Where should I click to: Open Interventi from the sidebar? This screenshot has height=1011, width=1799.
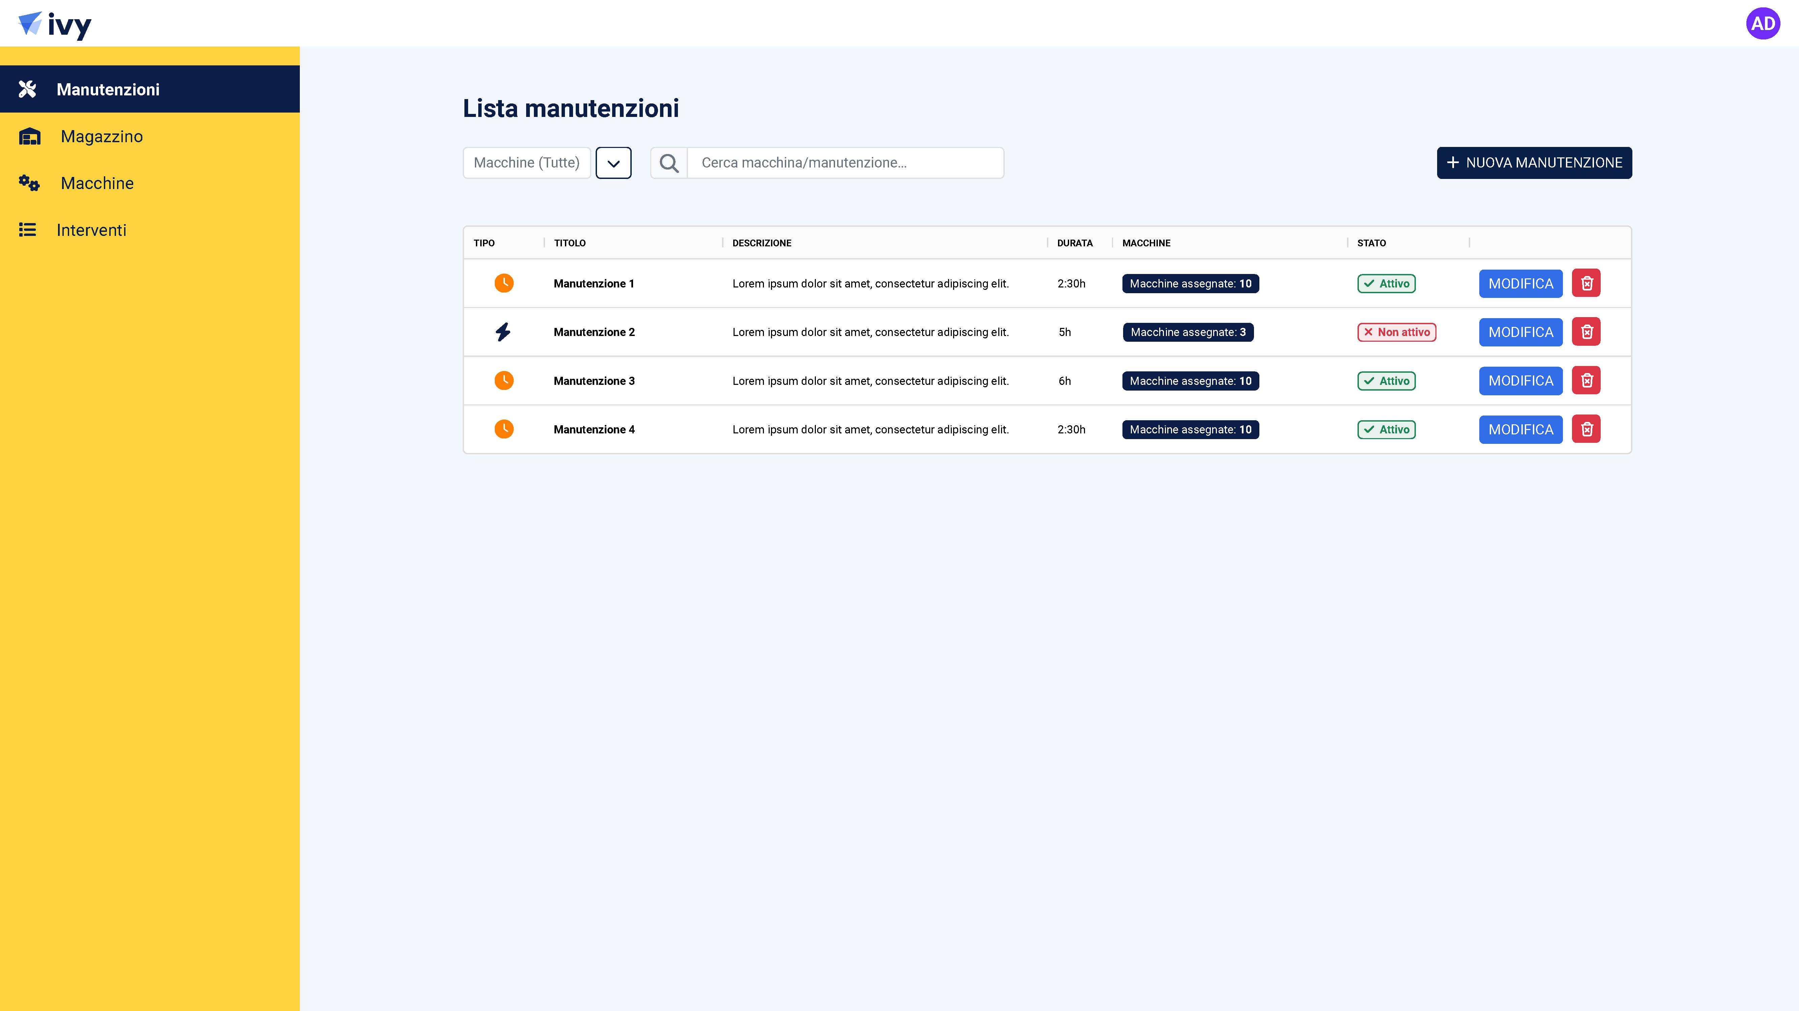click(x=149, y=229)
